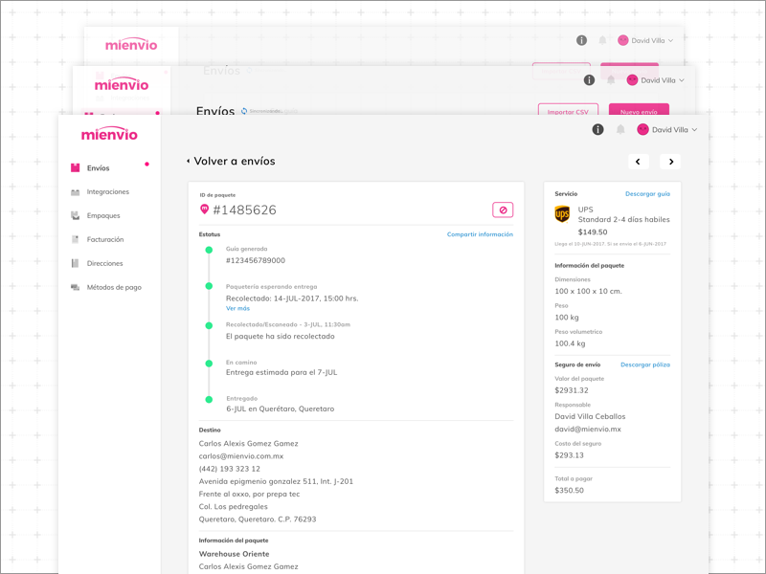Select Envíos in the sidebar menu
This screenshot has height=574, width=766.
98,168
